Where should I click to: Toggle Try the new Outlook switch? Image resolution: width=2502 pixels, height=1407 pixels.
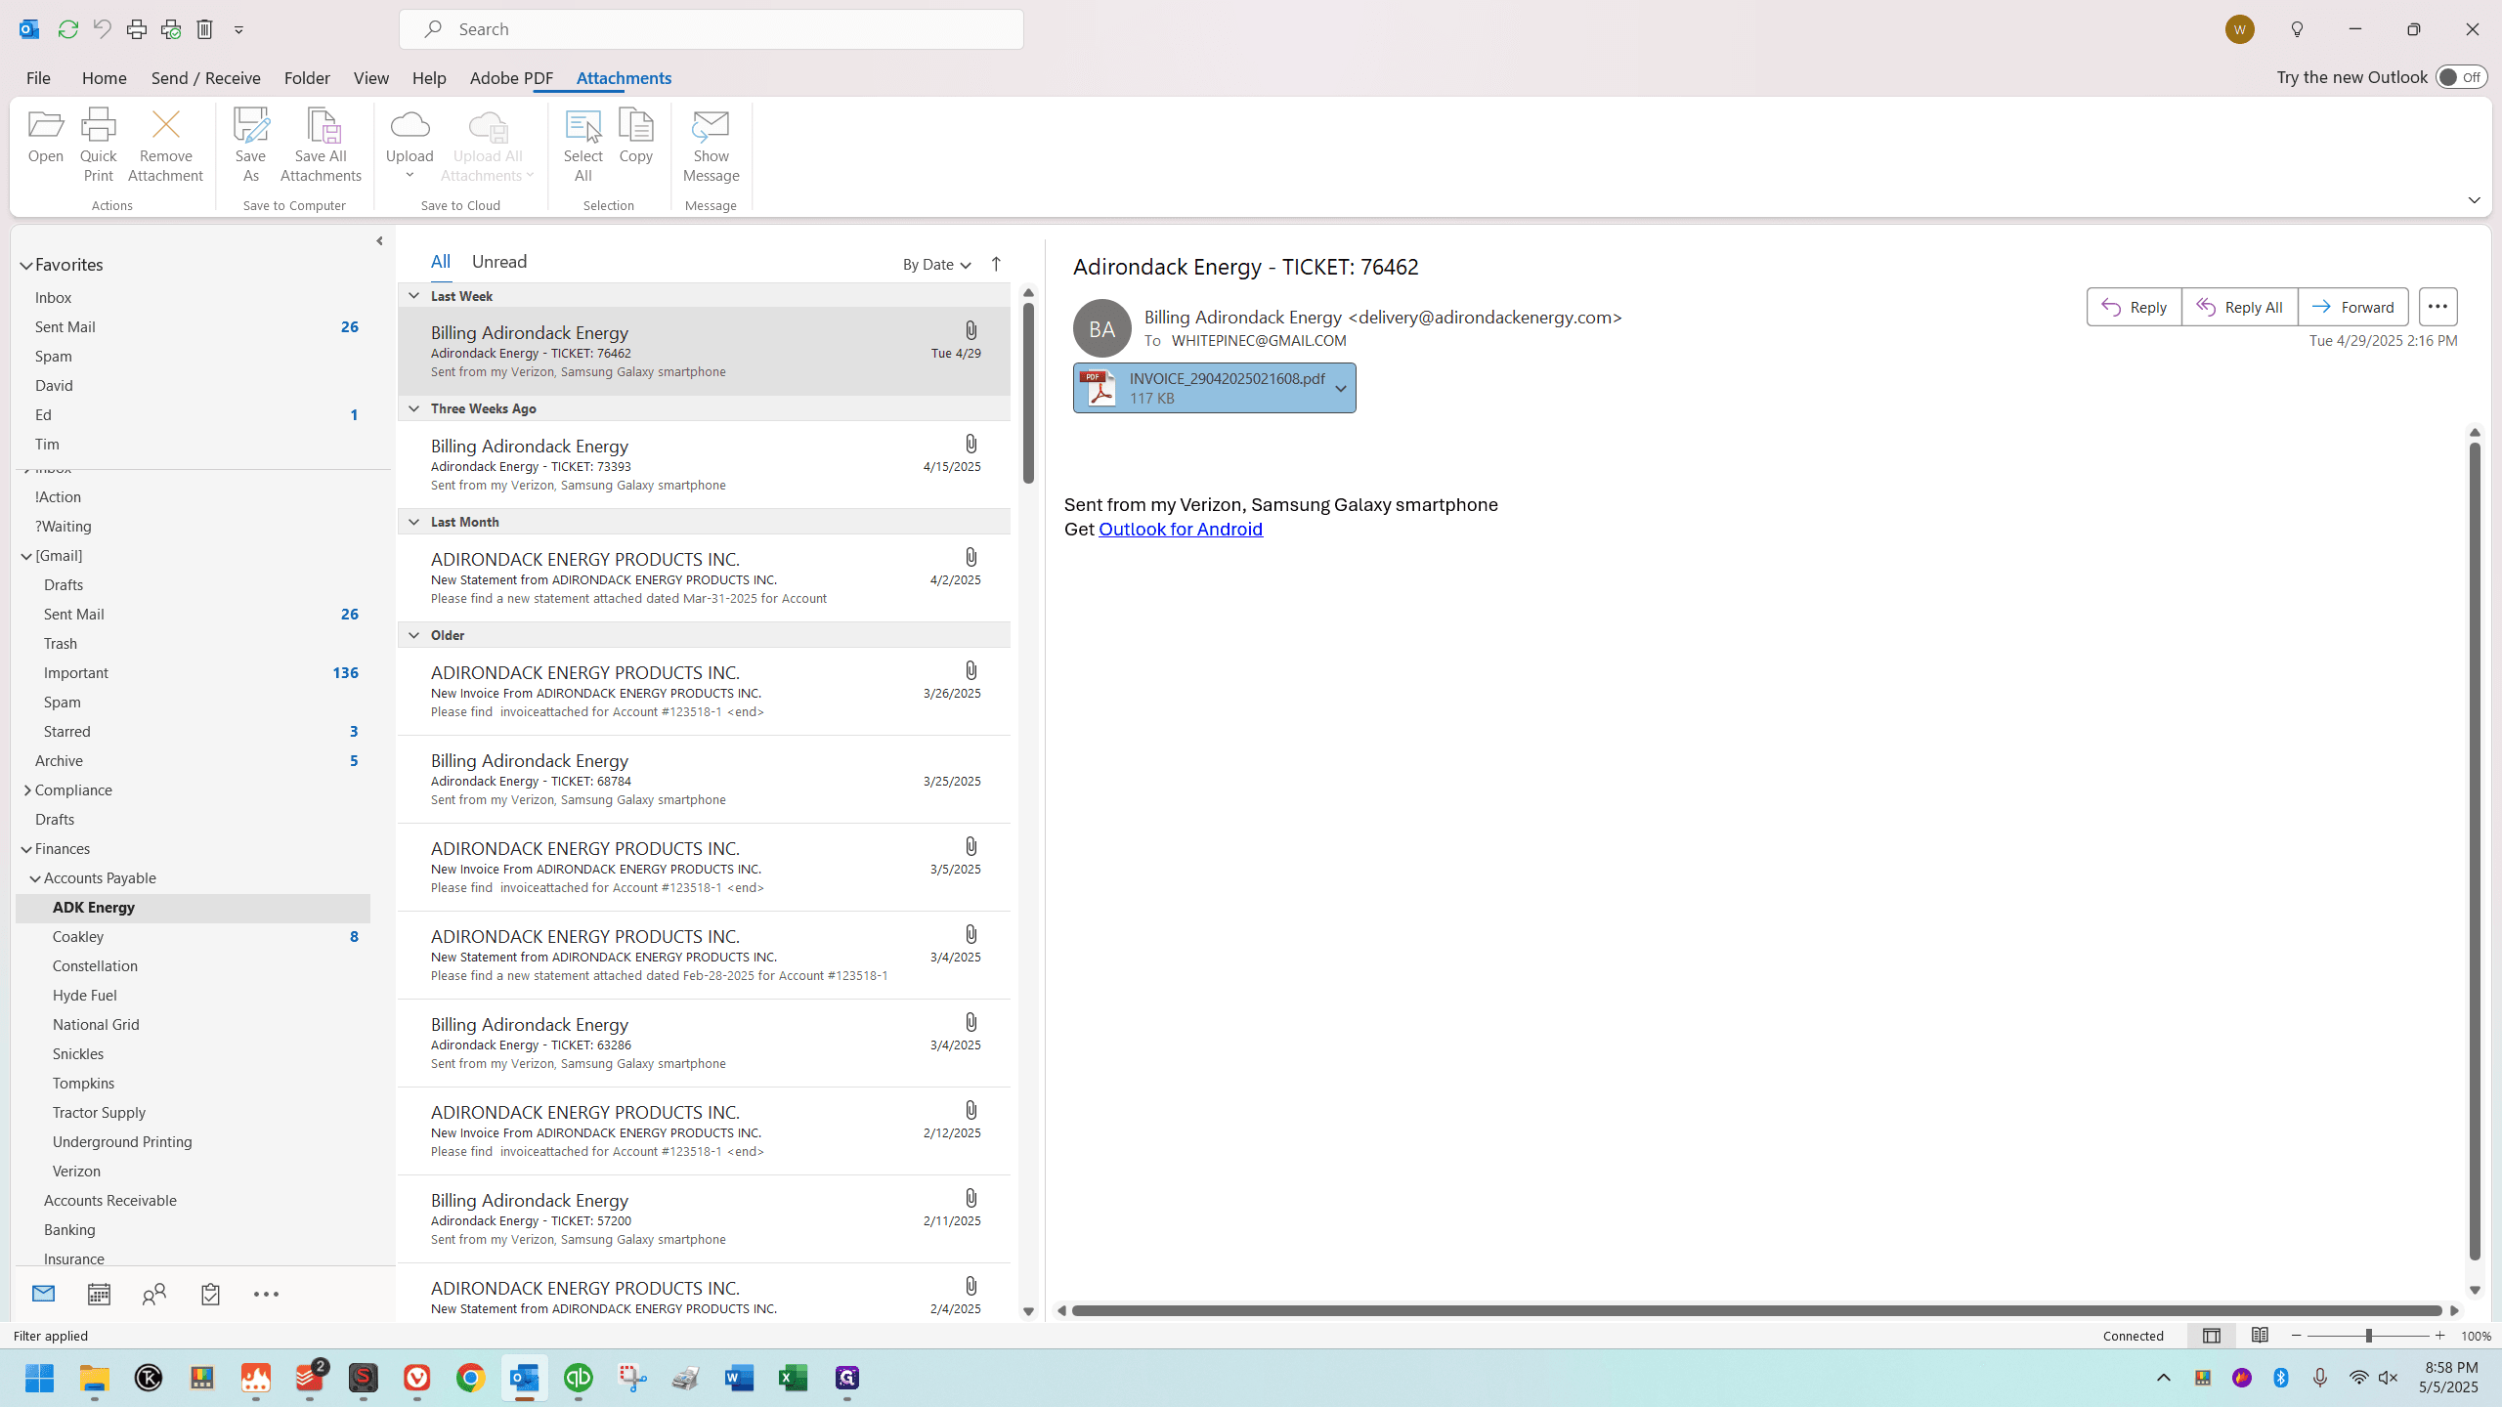pos(2461,77)
